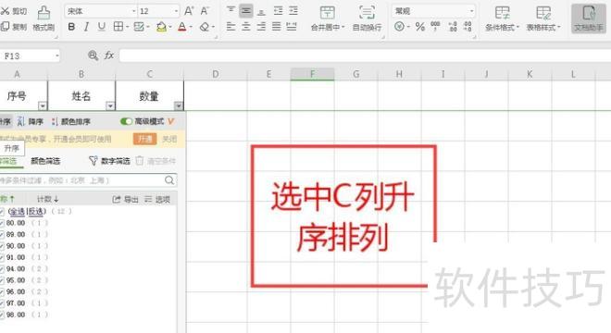Click the cell style drawing icon
The image size is (611, 333).
(139, 27)
